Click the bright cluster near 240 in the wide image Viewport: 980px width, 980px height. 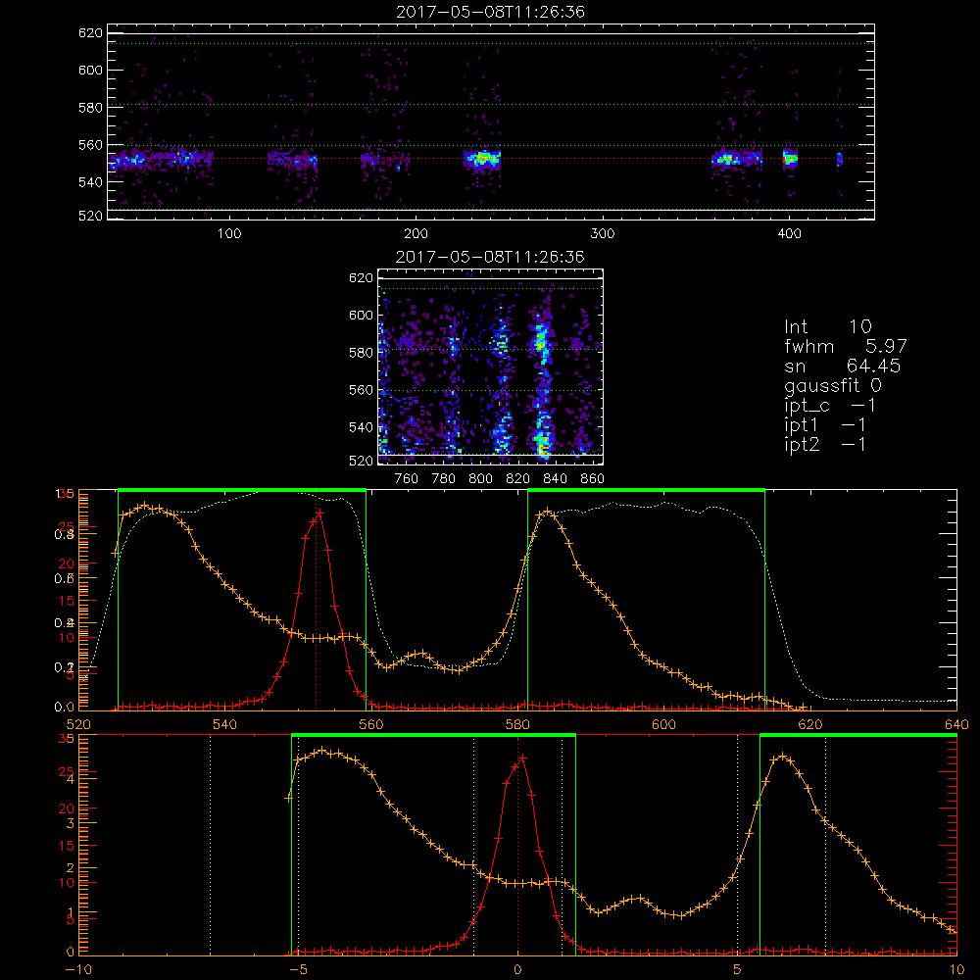coord(482,160)
